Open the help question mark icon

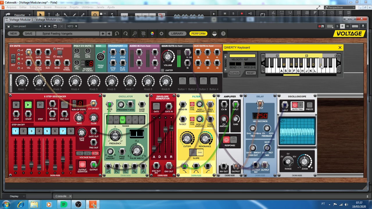[223, 34]
